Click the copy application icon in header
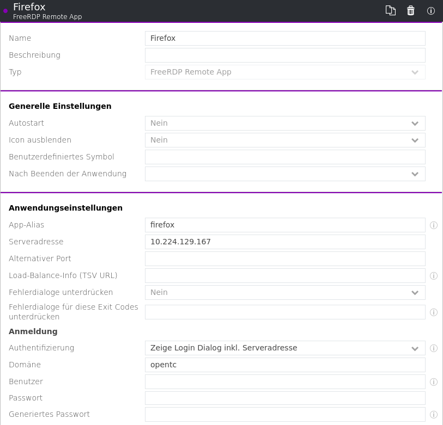This screenshot has width=443, height=425. [390, 10]
